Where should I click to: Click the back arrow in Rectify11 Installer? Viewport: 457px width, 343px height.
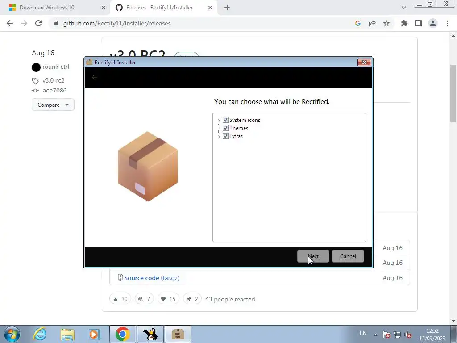pyautogui.click(x=95, y=77)
